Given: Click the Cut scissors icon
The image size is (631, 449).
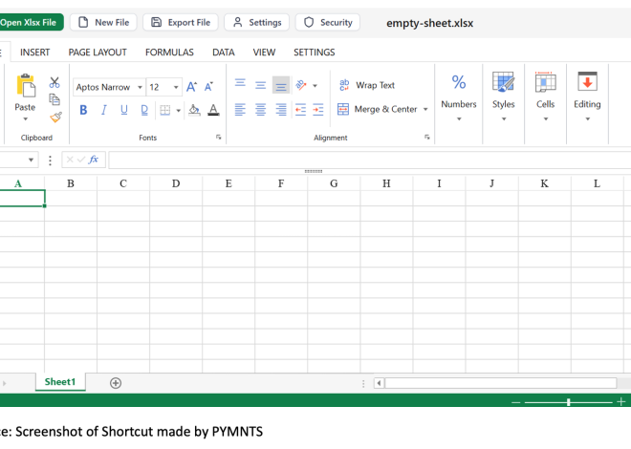Looking at the screenshot, I should [54, 82].
